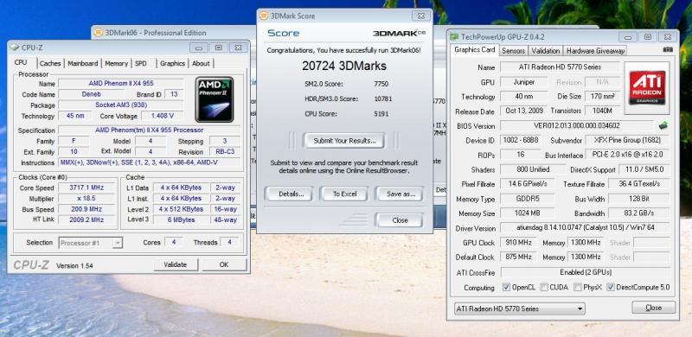The width and height of the screenshot is (692, 337).
Task: Toggle the OpenCL checkbox
Action: 506,287
